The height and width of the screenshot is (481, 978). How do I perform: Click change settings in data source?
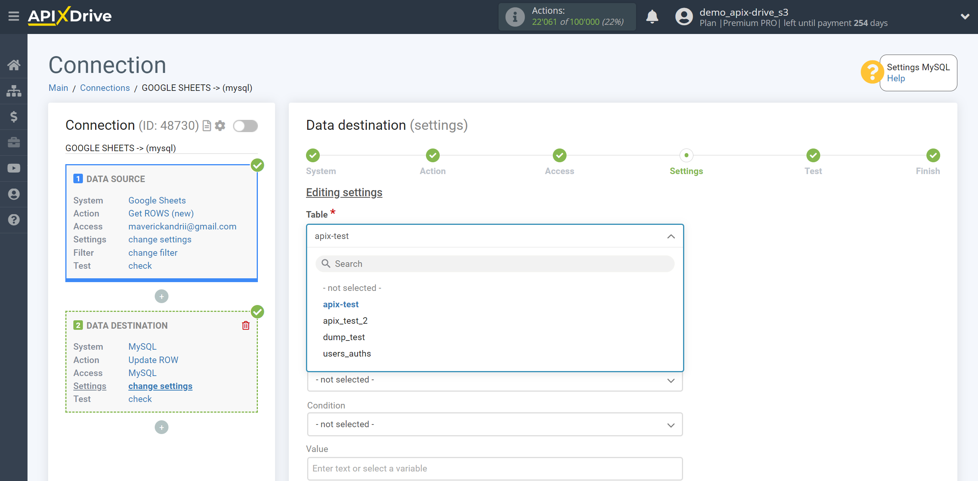pos(160,239)
